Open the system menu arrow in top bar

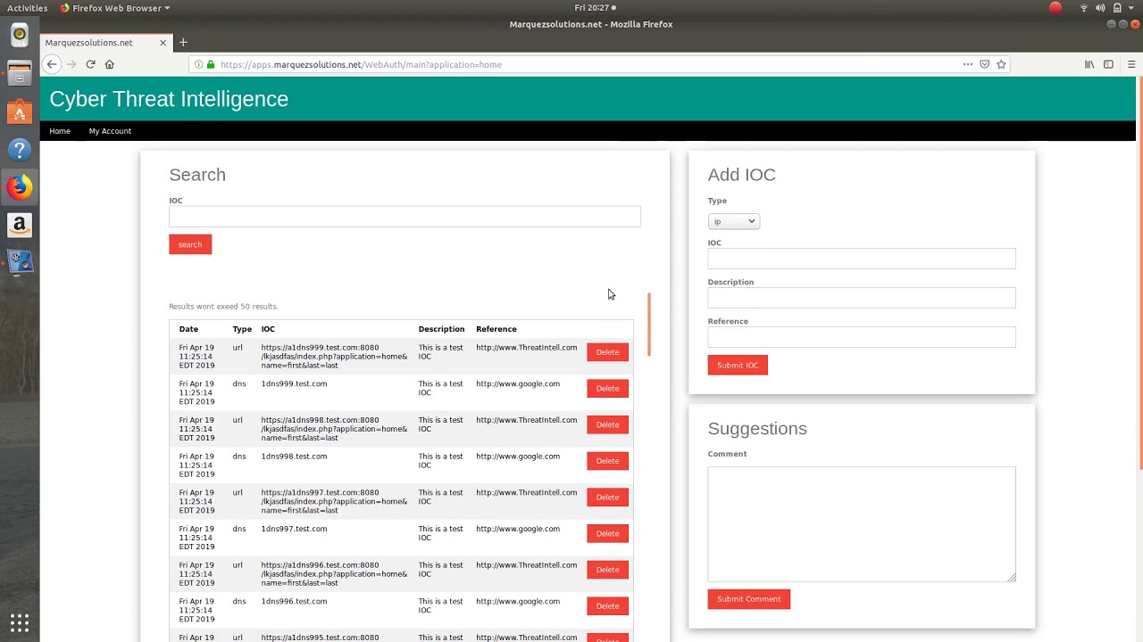[x=1131, y=8]
